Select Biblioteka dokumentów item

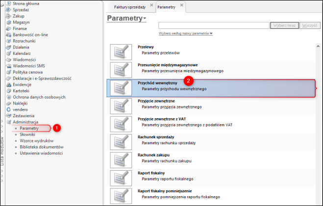point(42,147)
